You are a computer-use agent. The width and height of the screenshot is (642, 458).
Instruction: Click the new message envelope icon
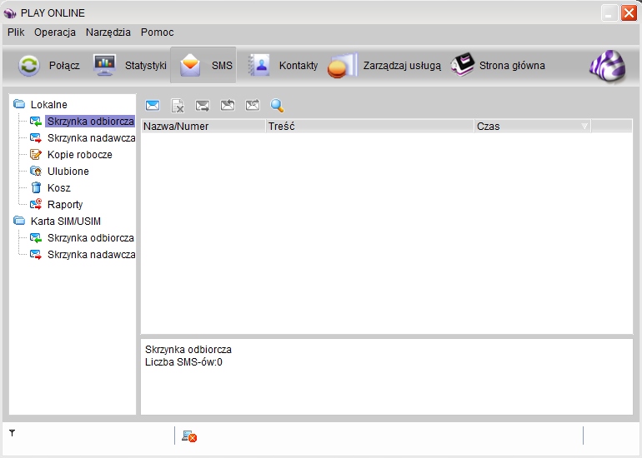(x=153, y=106)
